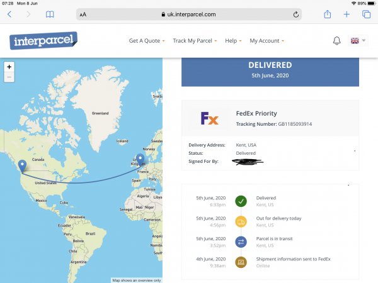Screen dimensions: 378x283
Task: Click the brown shipment information laptop icon
Action: [x=241, y=262]
